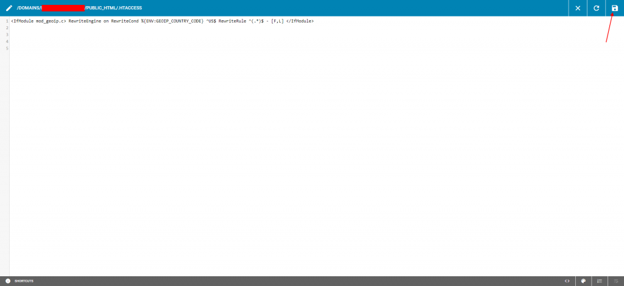
Task: Click the Shortcuts info icon
Action: 7,281
